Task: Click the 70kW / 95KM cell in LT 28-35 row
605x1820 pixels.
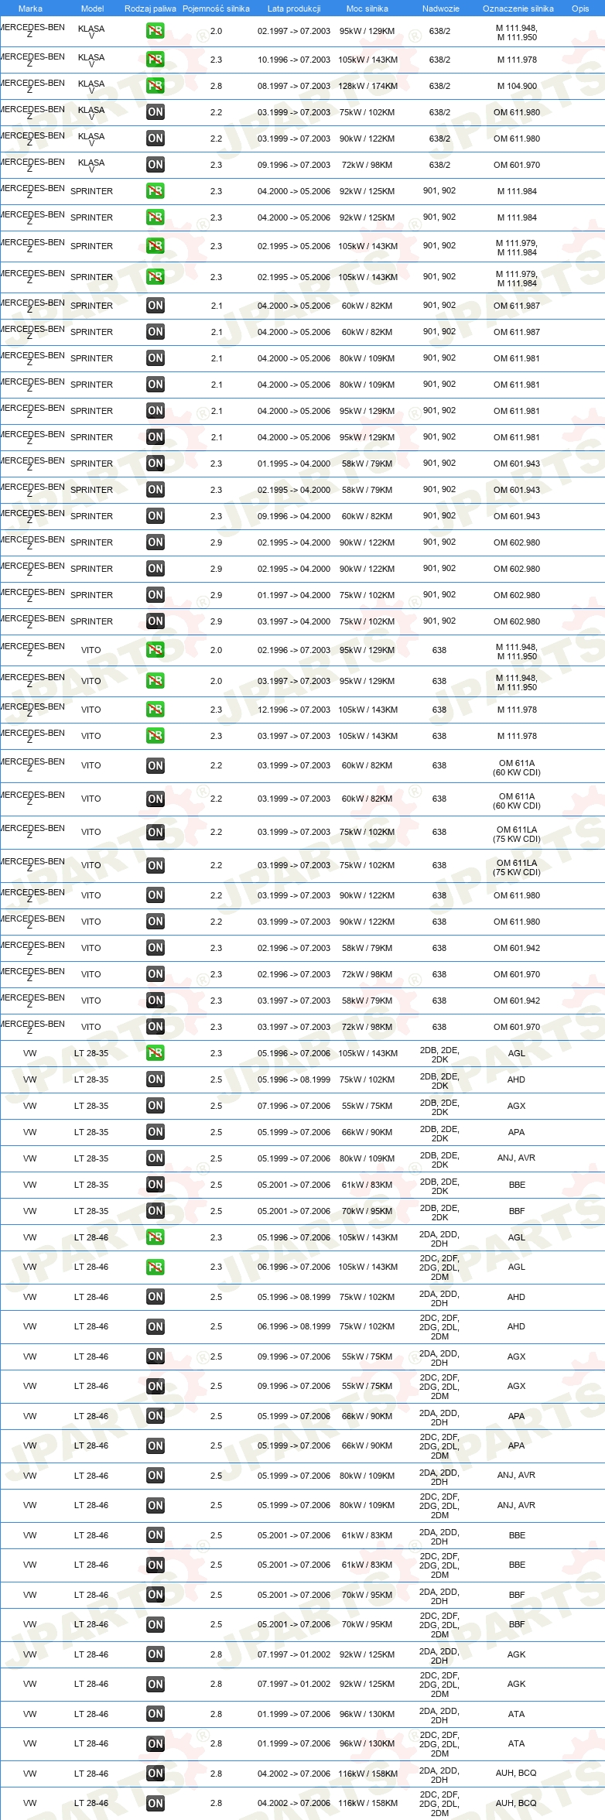Action: (x=367, y=1211)
